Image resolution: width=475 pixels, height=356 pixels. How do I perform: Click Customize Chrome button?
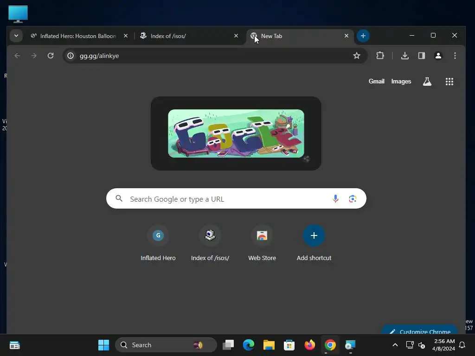419,330
